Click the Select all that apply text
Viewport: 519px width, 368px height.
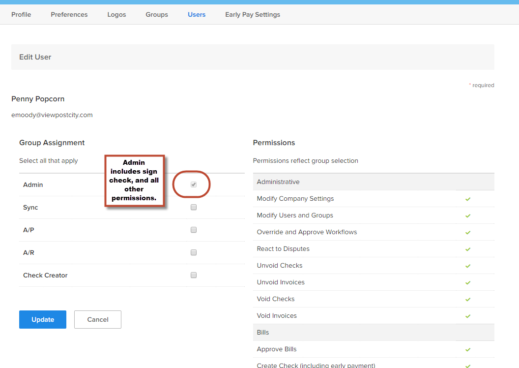[48, 161]
